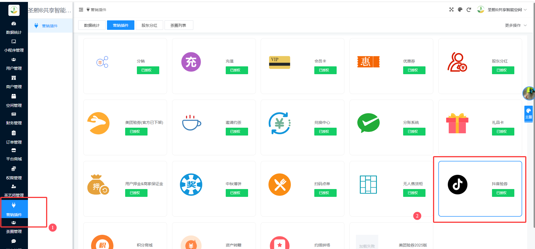Open the 用户押金 money bag icon

98,185
